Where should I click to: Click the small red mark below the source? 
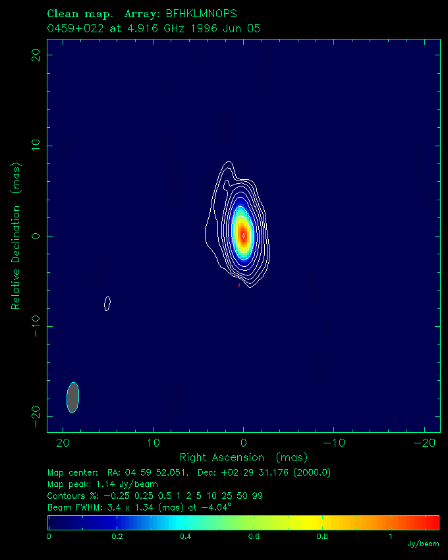coord(239,285)
